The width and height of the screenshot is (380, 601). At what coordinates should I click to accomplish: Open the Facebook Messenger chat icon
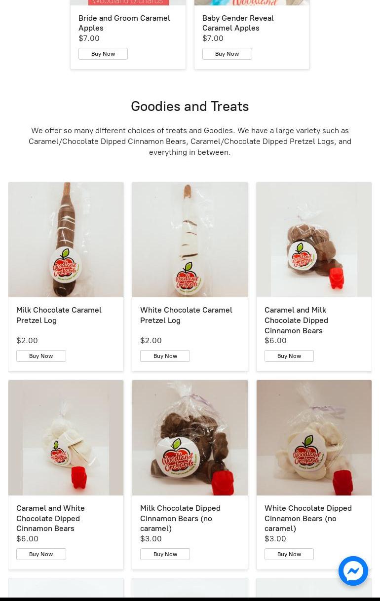[x=353, y=571]
